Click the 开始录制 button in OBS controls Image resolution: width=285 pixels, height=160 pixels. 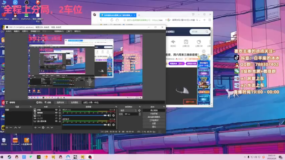[x=154, y=113]
